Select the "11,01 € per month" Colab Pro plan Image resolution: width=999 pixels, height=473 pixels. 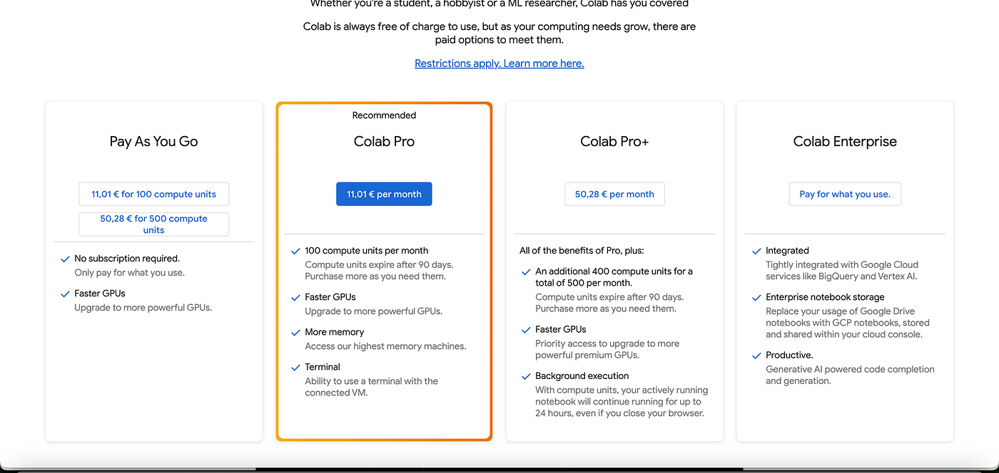click(x=384, y=194)
